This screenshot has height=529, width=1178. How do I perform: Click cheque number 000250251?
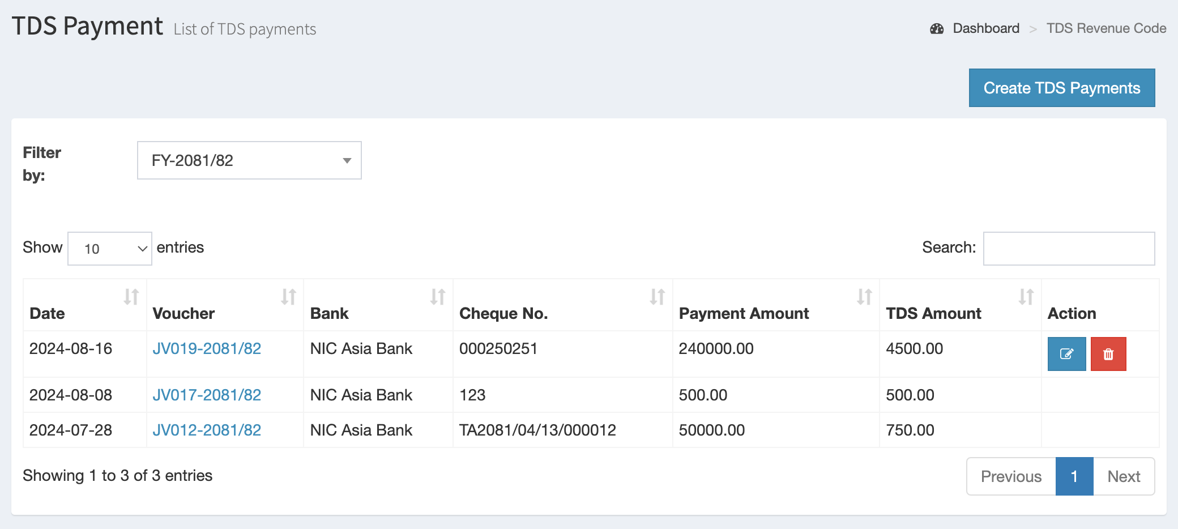(x=498, y=348)
